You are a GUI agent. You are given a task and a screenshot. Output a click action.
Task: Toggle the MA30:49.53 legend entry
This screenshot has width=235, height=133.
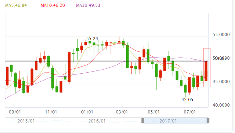click(88, 5)
